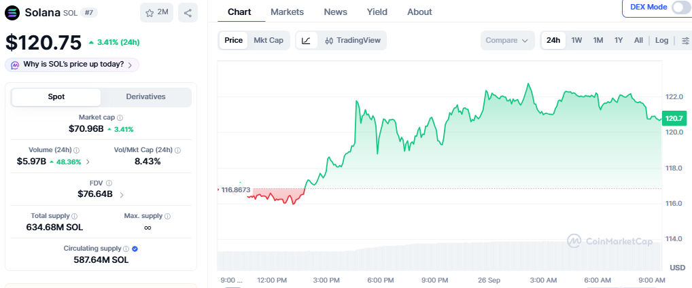The image size is (692, 288).
Task: Open the Markets tab
Action: point(288,12)
